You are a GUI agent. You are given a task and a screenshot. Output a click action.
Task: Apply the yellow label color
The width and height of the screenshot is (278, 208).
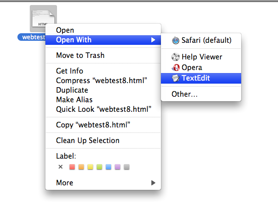click(x=90, y=167)
